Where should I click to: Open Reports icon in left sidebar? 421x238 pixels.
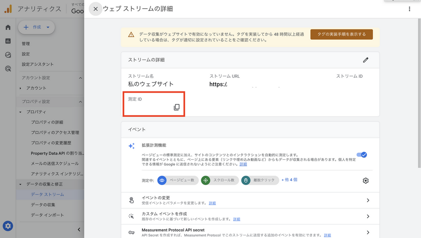8,41
